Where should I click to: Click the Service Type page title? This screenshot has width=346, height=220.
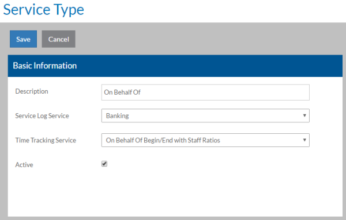pyautogui.click(x=43, y=10)
